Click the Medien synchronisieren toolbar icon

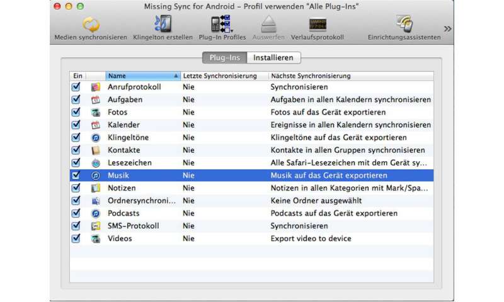pyautogui.click(x=91, y=25)
